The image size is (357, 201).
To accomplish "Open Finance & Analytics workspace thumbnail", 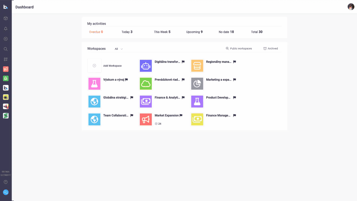I will (146, 102).
